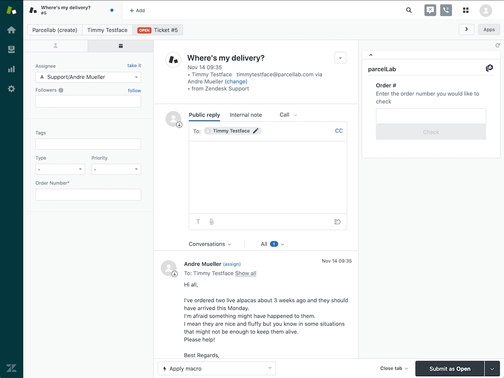Screen dimensions: 504x378
Task: Open the Reporting bar chart icon
Action: 11,69
